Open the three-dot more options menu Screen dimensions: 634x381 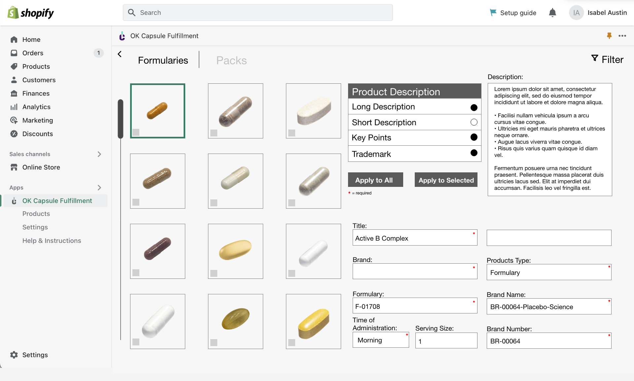click(622, 36)
